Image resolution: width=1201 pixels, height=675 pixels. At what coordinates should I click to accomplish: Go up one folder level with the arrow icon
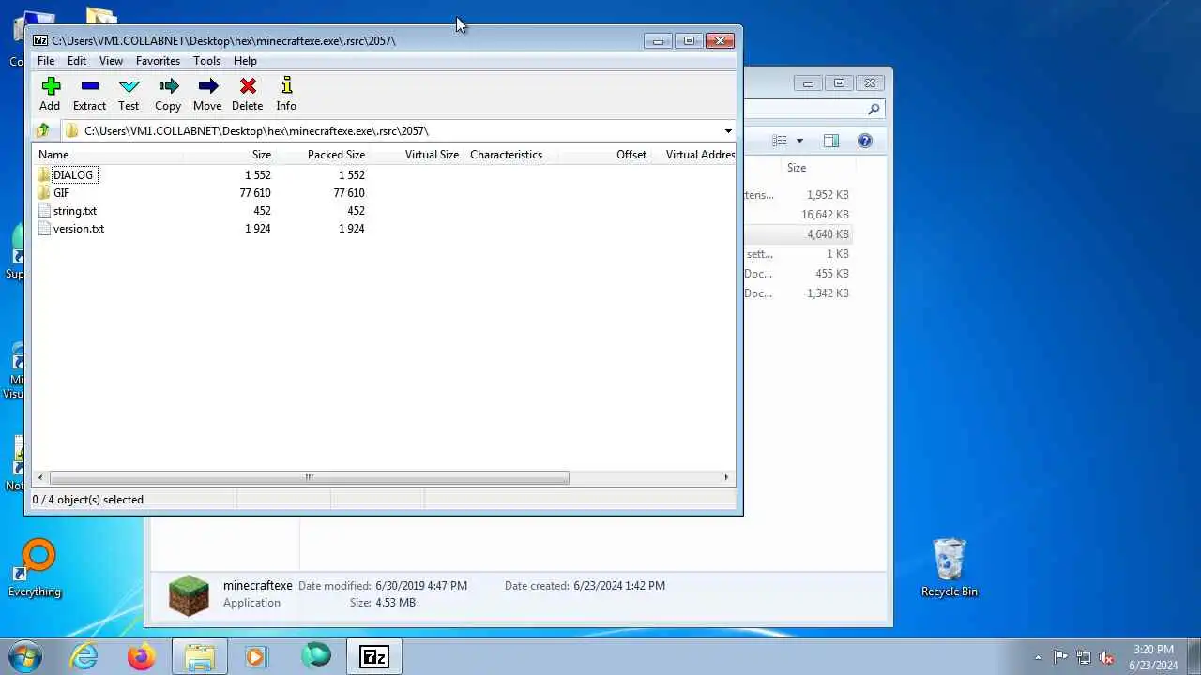pos(43,130)
